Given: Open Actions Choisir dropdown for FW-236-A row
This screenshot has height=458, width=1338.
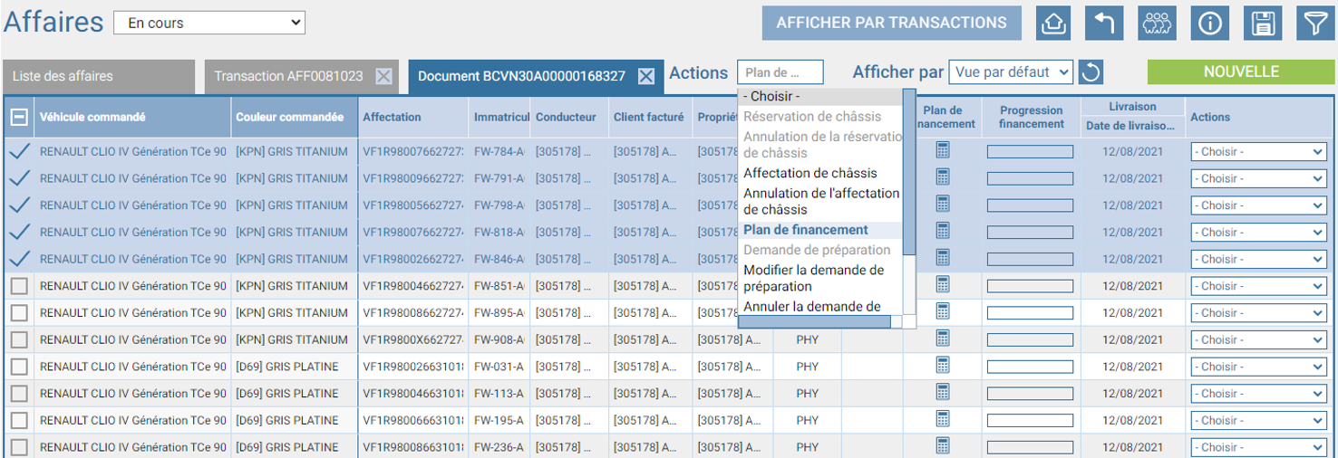Looking at the screenshot, I should (1258, 447).
